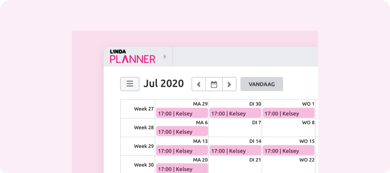Select the Week 27 row label
This screenshot has height=173, width=390.
(144, 109)
